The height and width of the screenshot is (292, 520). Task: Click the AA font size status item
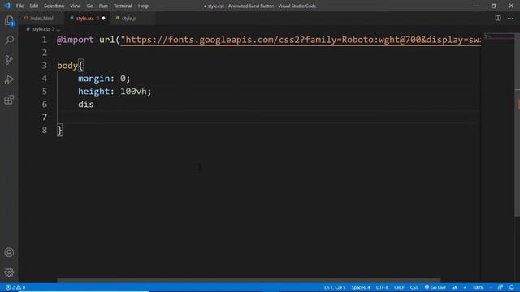pos(454,287)
